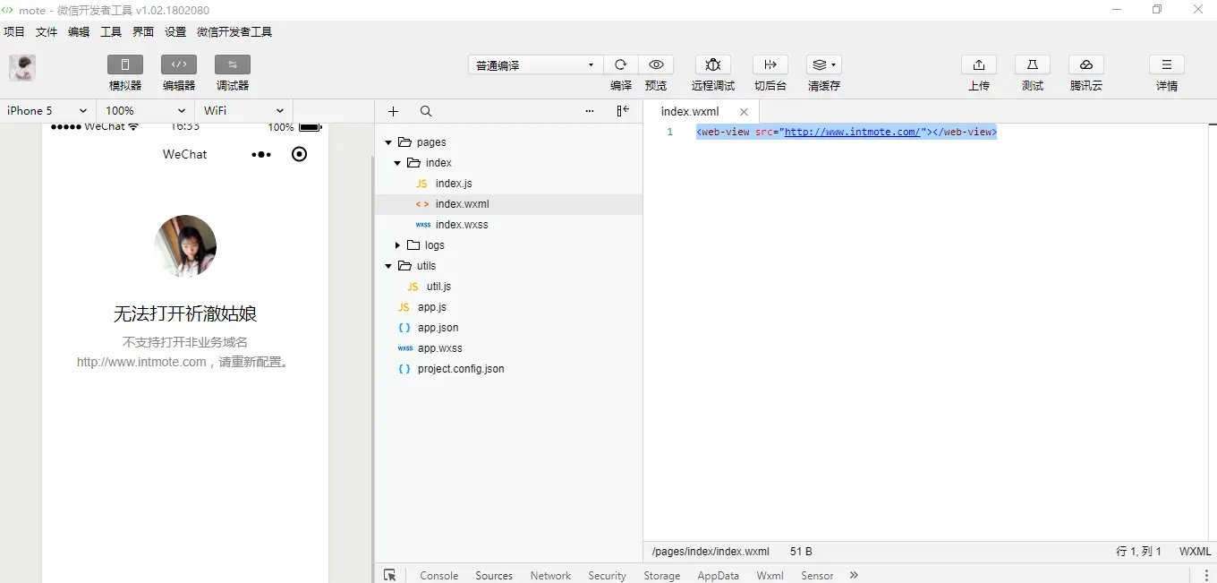Collapse the pages folder
Screen dimensions: 1217x583
point(388,142)
